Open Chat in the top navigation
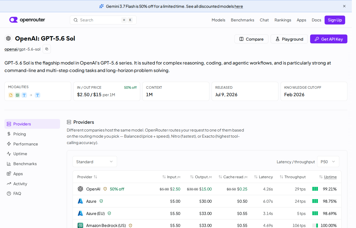 (264, 20)
